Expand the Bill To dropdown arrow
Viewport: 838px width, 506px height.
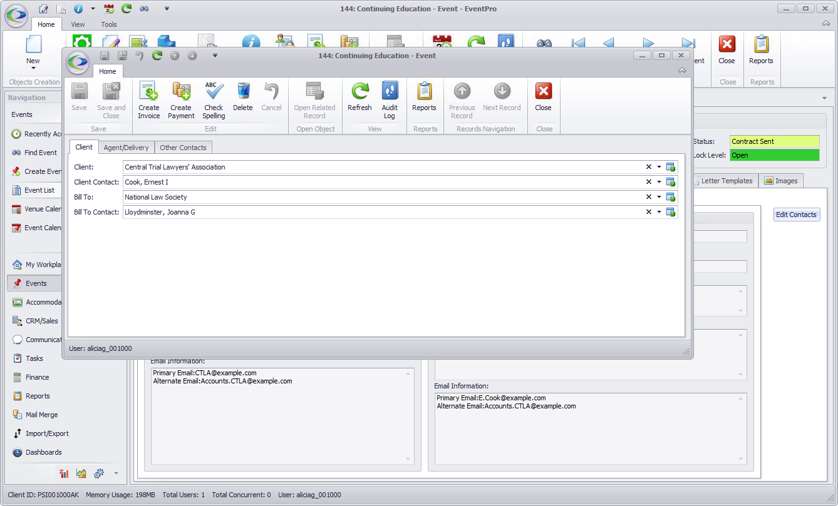(x=660, y=197)
